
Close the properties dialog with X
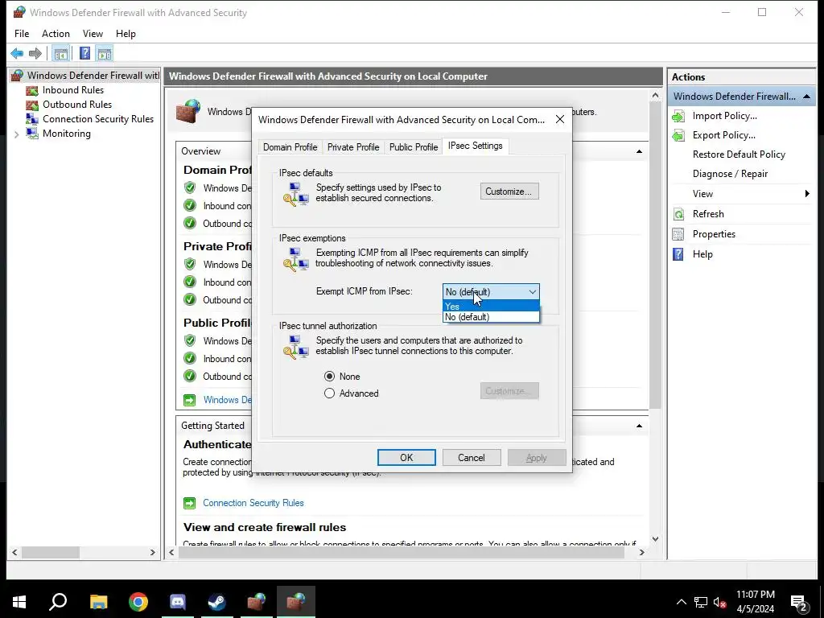pos(560,119)
